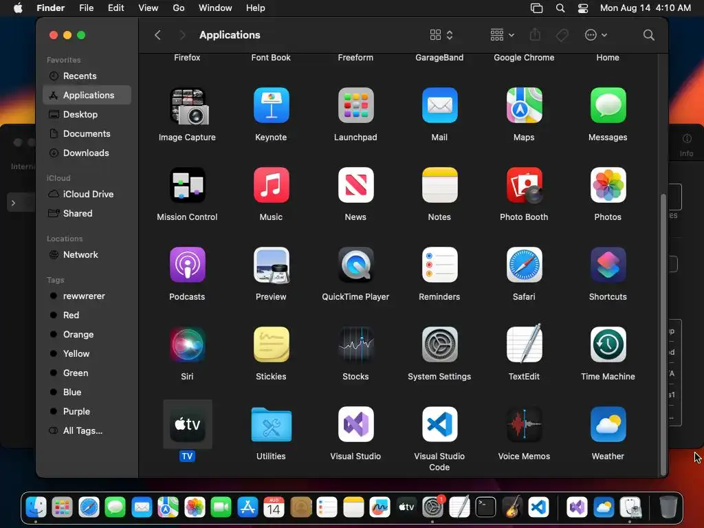Open iCloud Drive in the sidebar
The width and height of the screenshot is (704, 528).
[87, 194]
